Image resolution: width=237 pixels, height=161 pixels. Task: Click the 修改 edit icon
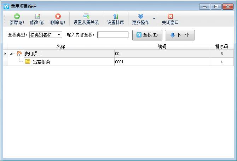pyautogui.click(x=37, y=16)
